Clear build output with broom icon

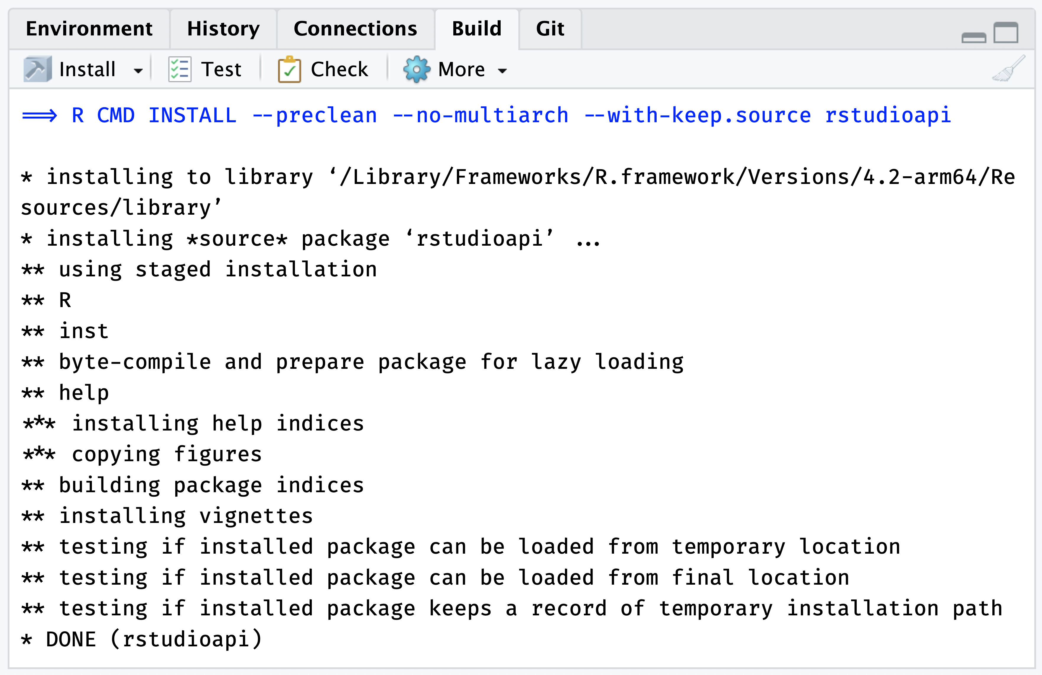tap(1008, 69)
